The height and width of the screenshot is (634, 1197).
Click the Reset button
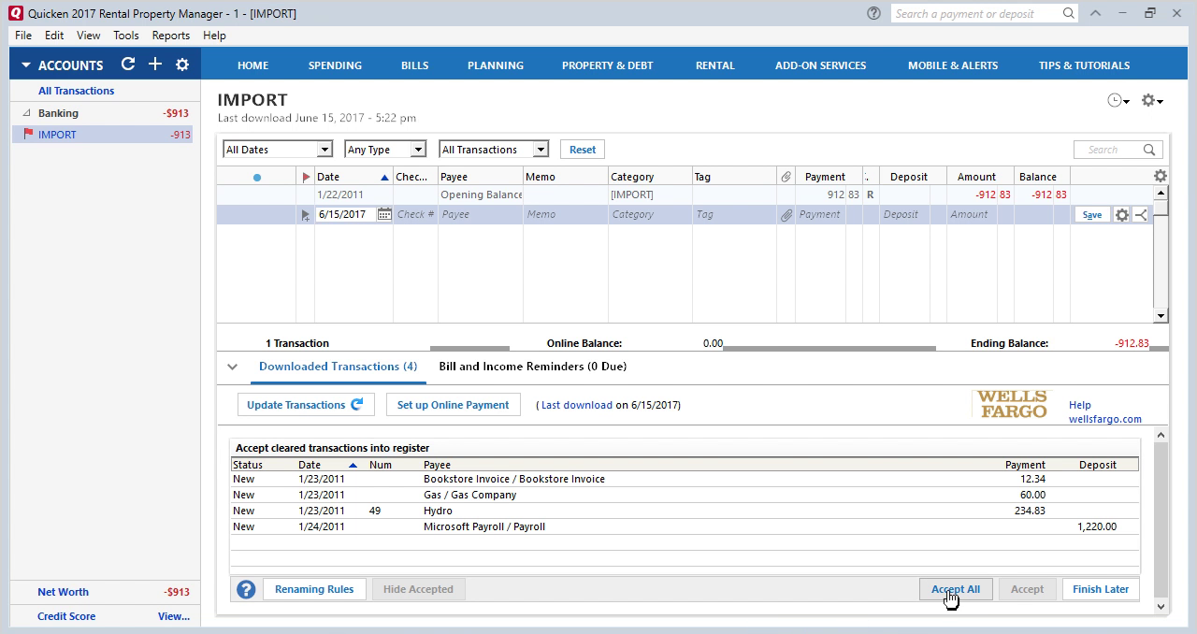pos(583,150)
